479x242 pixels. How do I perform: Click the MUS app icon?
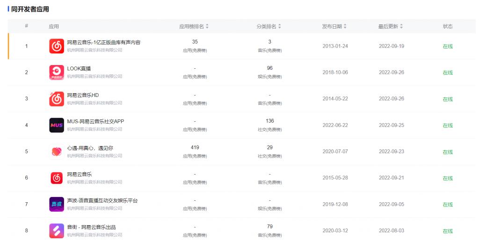click(x=57, y=125)
